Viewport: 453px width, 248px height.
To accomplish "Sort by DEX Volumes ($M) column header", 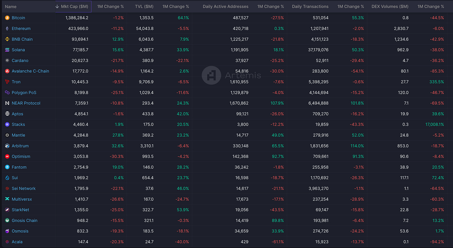I will [x=390, y=7].
